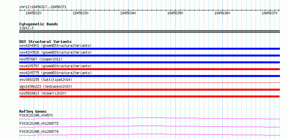Open variant label dgv1438n223 (Sedlazeck2020)
Image resolution: width=289 pixels, height=139 pixels.
click(46, 86)
